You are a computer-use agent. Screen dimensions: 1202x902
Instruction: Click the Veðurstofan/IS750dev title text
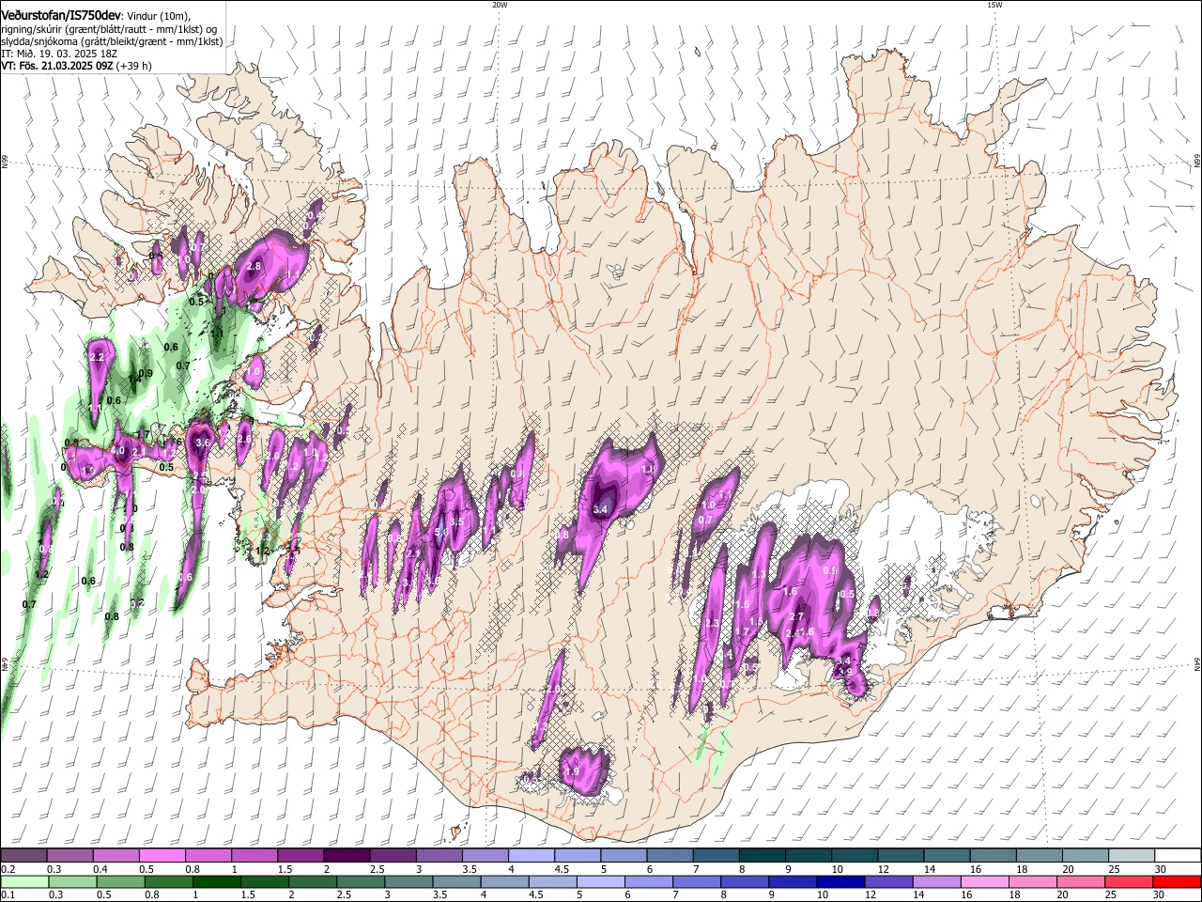[x=60, y=15]
